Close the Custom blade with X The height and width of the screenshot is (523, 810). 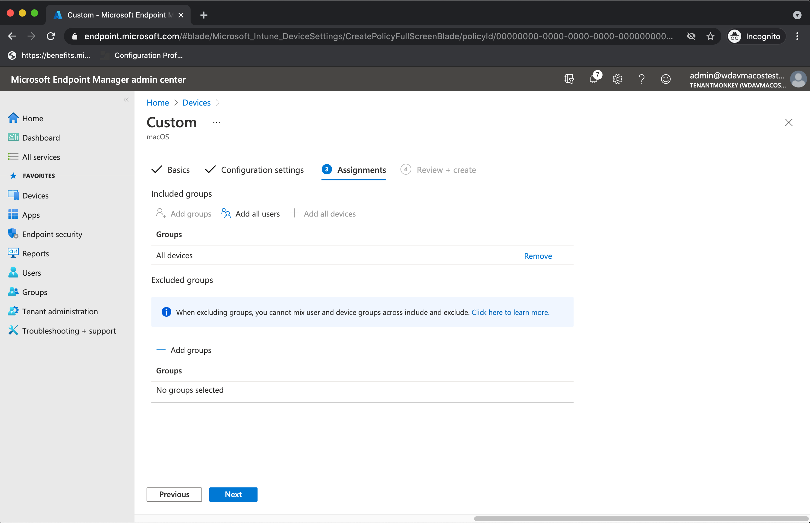789,122
